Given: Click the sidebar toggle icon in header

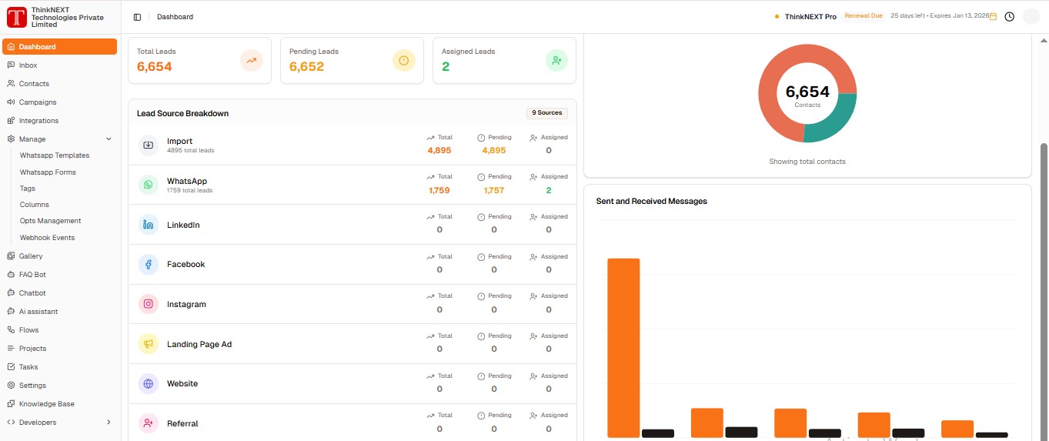Looking at the screenshot, I should pyautogui.click(x=137, y=17).
